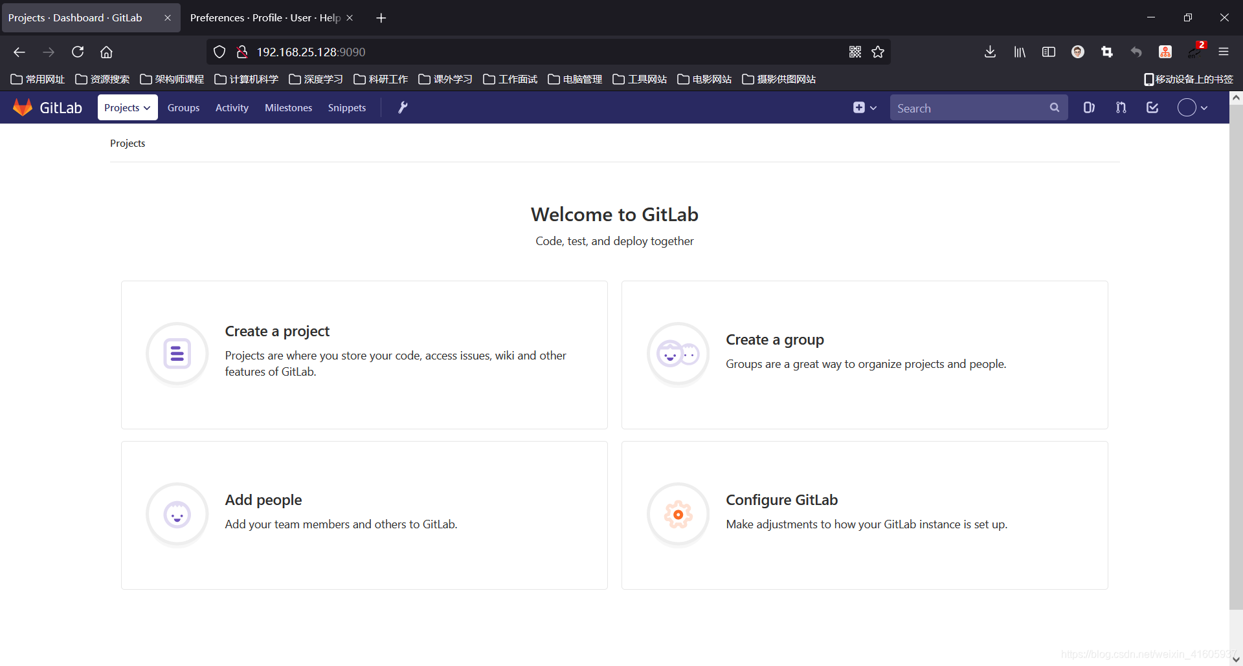Click the page scrollbar down arrow

[1236, 658]
